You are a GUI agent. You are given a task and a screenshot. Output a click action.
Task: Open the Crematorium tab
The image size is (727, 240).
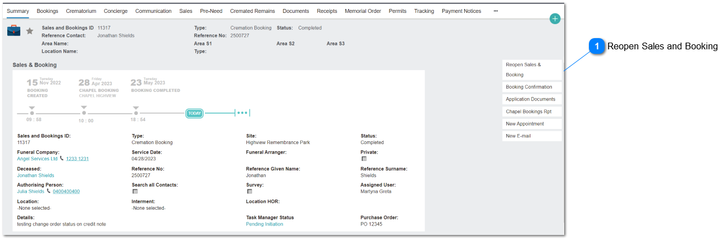(81, 11)
